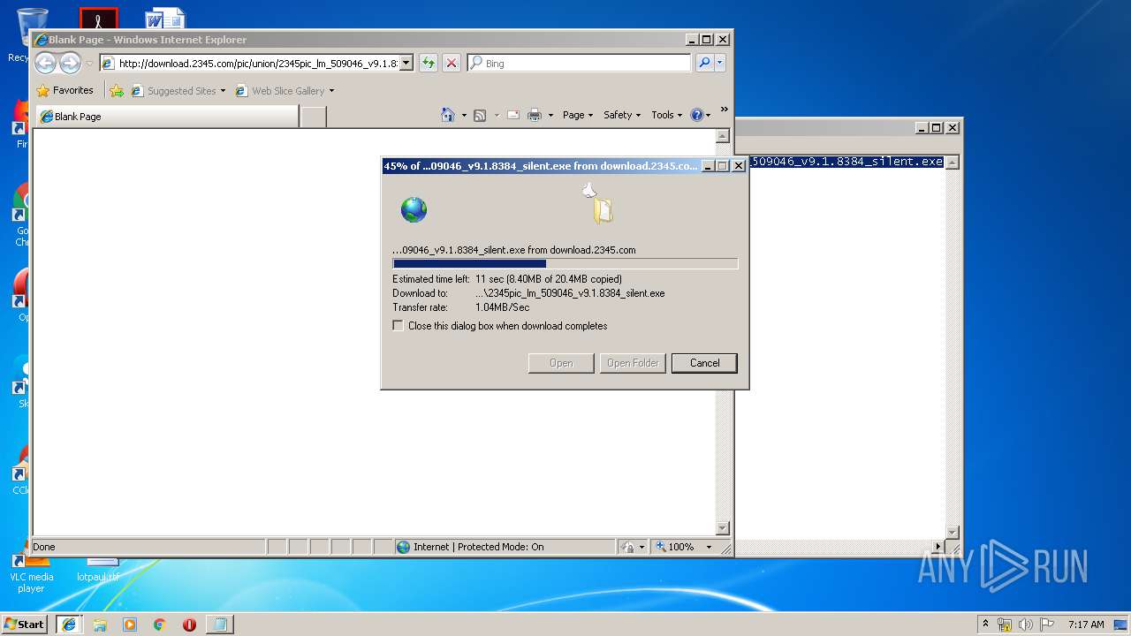Screen dimensions: 1131x636
Task: Click the Read Mail toolbar icon
Action: tap(512, 115)
